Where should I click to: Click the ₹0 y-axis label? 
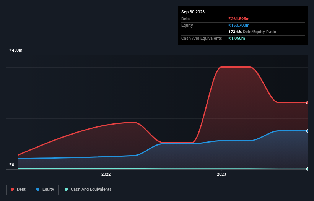tap(12, 165)
